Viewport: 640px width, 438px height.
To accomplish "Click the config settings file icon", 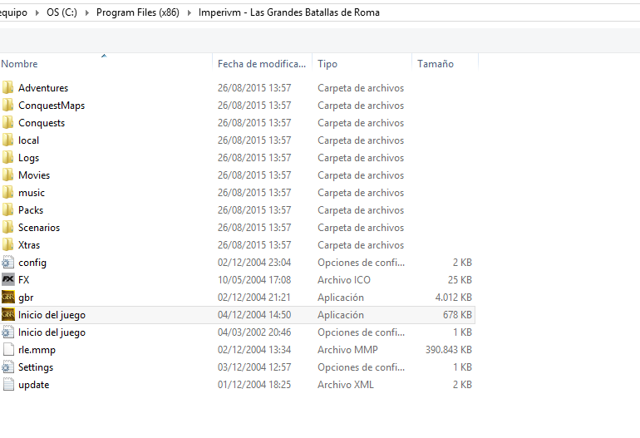I will (7, 262).
